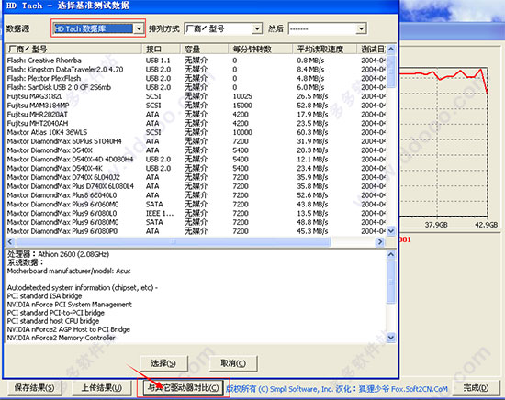Select Maxtor DiamondMax D540X-4D 4D080H4 row
505x400 pixels.
coord(196,160)
